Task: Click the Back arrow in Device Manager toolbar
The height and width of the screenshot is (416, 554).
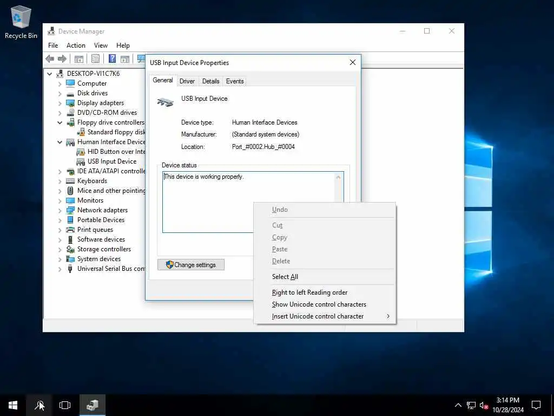Action: (x=50, y=58)
